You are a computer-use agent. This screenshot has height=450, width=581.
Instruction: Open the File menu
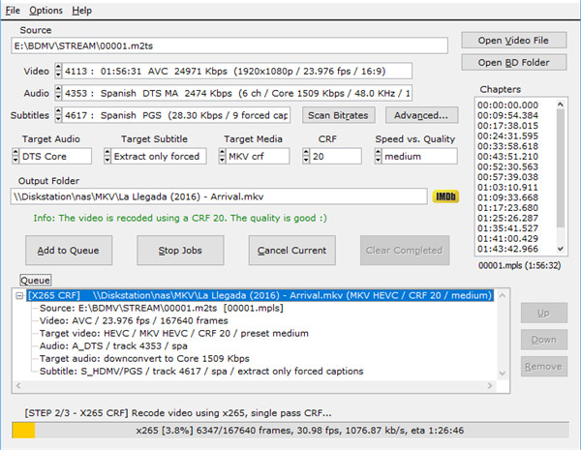pos(13,10)
